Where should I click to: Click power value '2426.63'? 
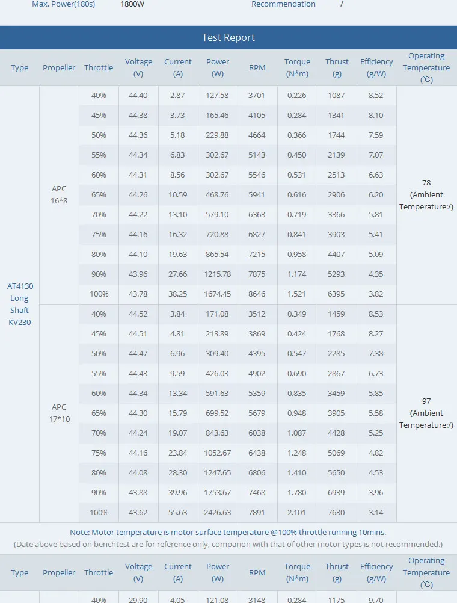point(217,513)
